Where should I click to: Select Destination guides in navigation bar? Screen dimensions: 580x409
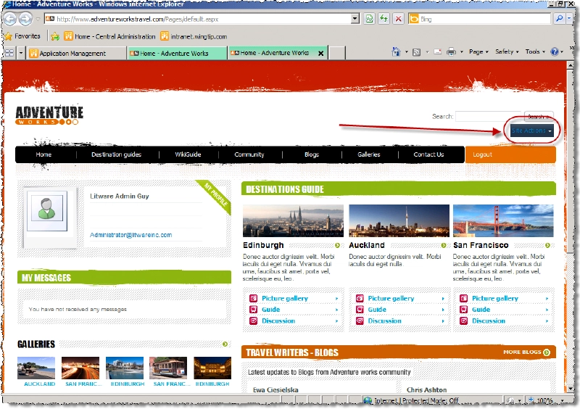click(116, 154)
